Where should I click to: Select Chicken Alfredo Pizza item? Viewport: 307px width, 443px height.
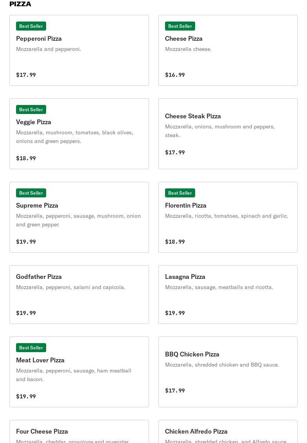[x=228, y=432]
